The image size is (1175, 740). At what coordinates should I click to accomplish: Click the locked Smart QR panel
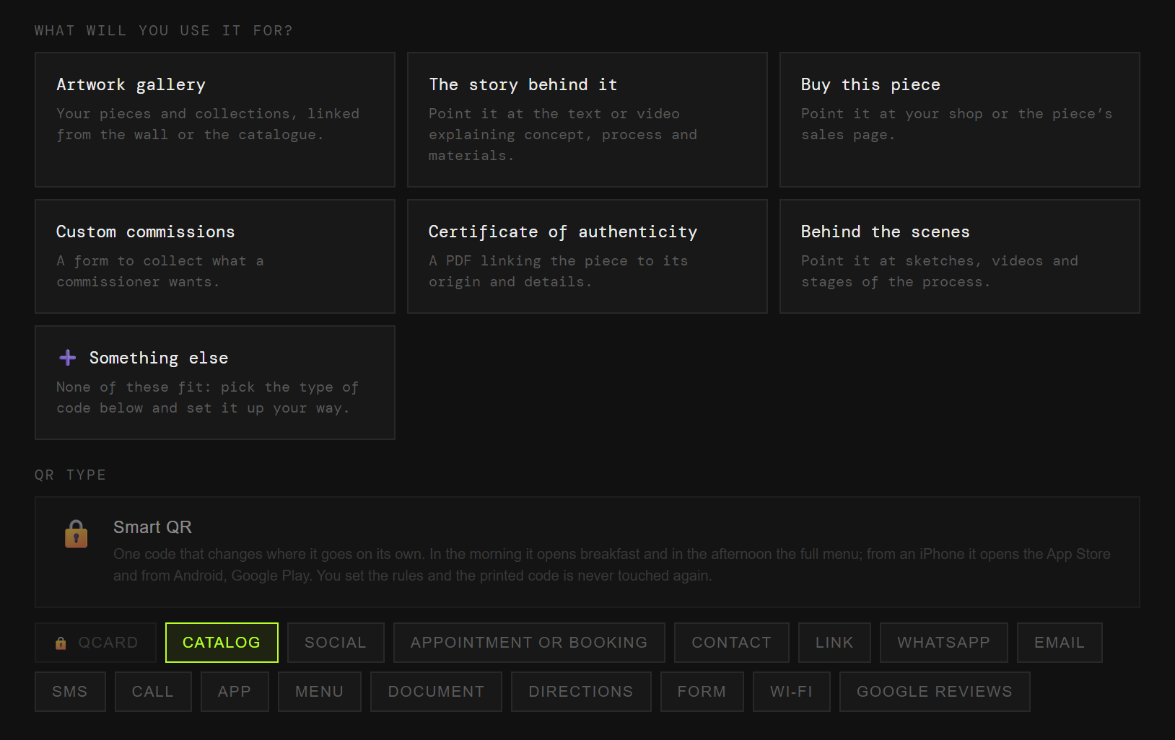pos(587,552)
